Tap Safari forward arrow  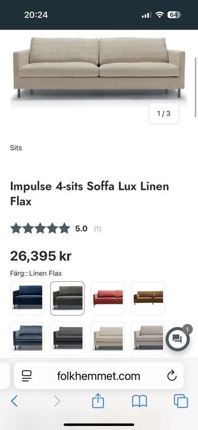pyautogui.click(x=57, y=401)
